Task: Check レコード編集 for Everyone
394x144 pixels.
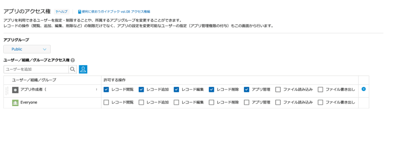Action: tap(176, 103)
